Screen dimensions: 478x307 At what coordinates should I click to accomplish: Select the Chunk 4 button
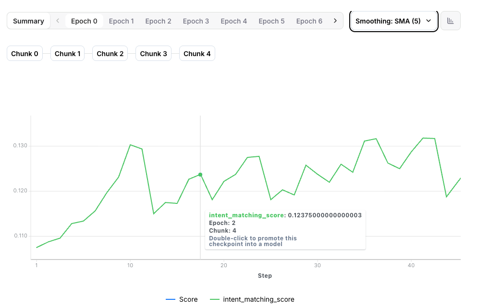point(197,53)
